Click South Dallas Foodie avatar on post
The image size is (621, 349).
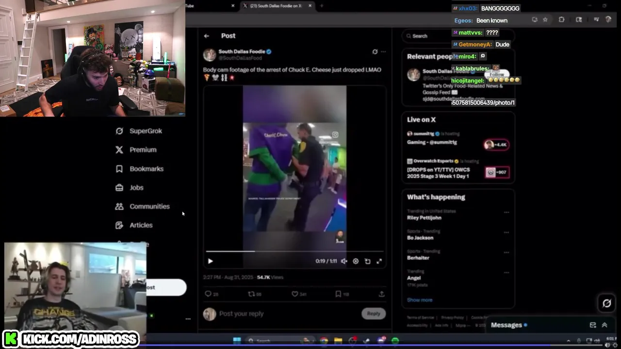210,55
